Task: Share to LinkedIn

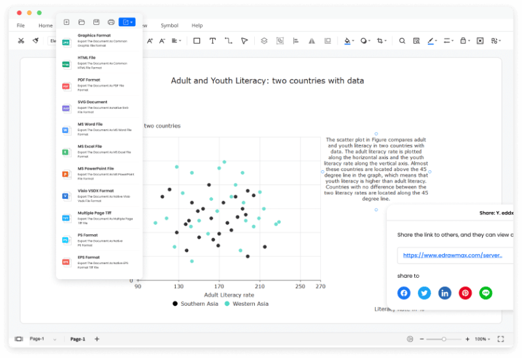Action: 445,293
